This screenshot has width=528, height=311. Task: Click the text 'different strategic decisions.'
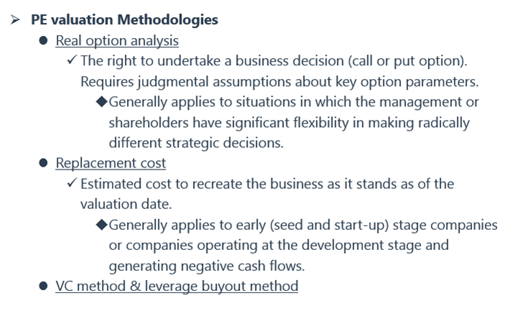pyautogui.click(x=196, y=143)
